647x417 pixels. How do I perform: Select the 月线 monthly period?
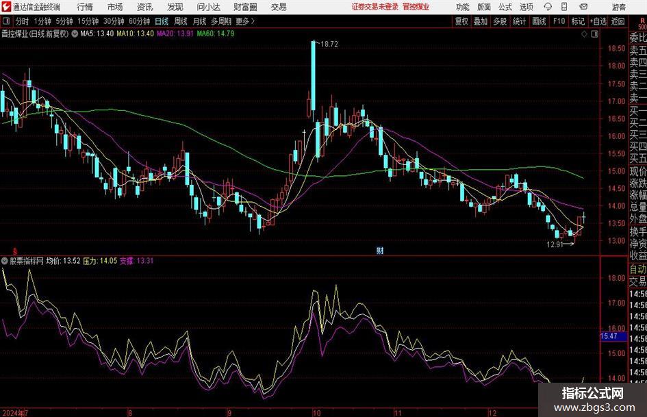tap(199, 21)
